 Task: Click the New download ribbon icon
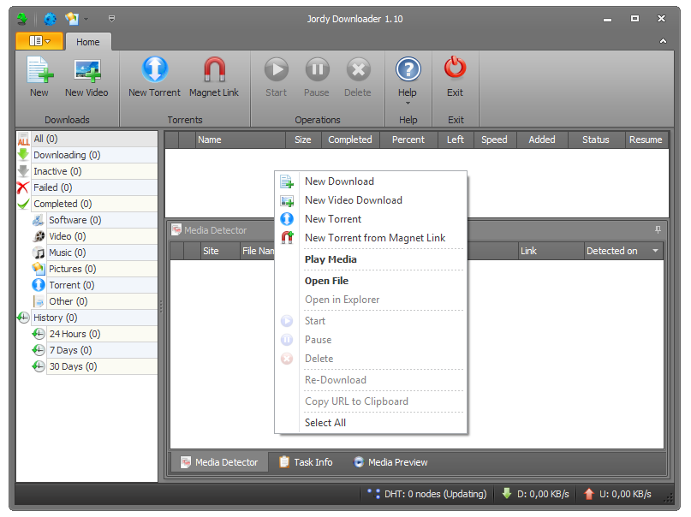39,69
